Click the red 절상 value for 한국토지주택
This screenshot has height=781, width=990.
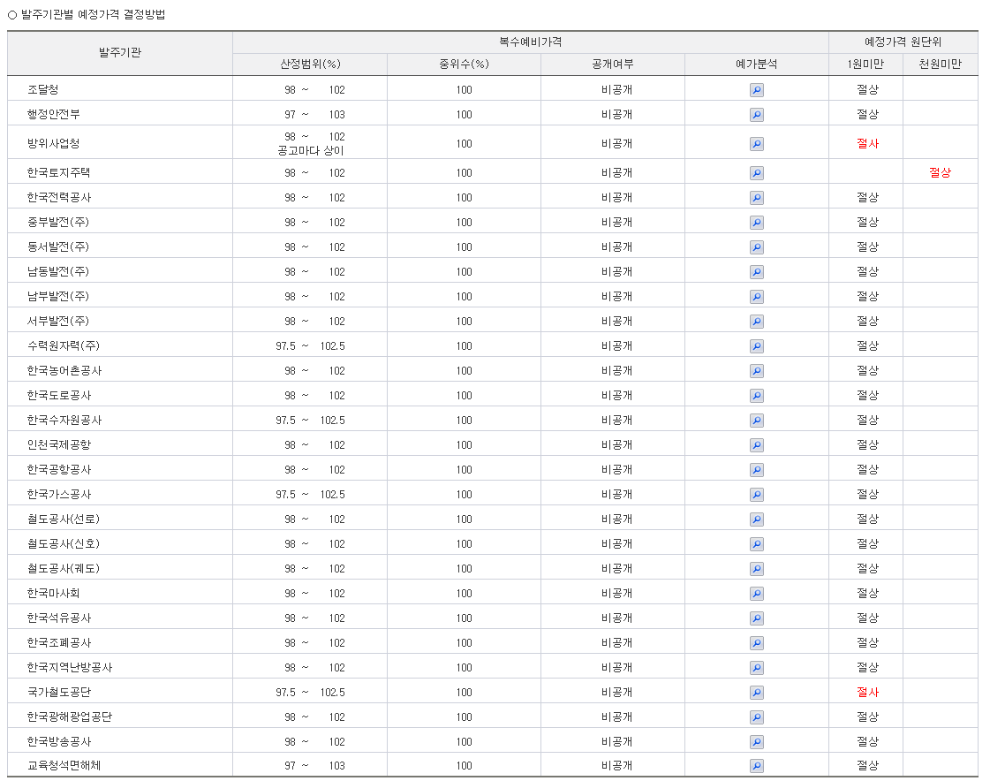coord(941,172)
